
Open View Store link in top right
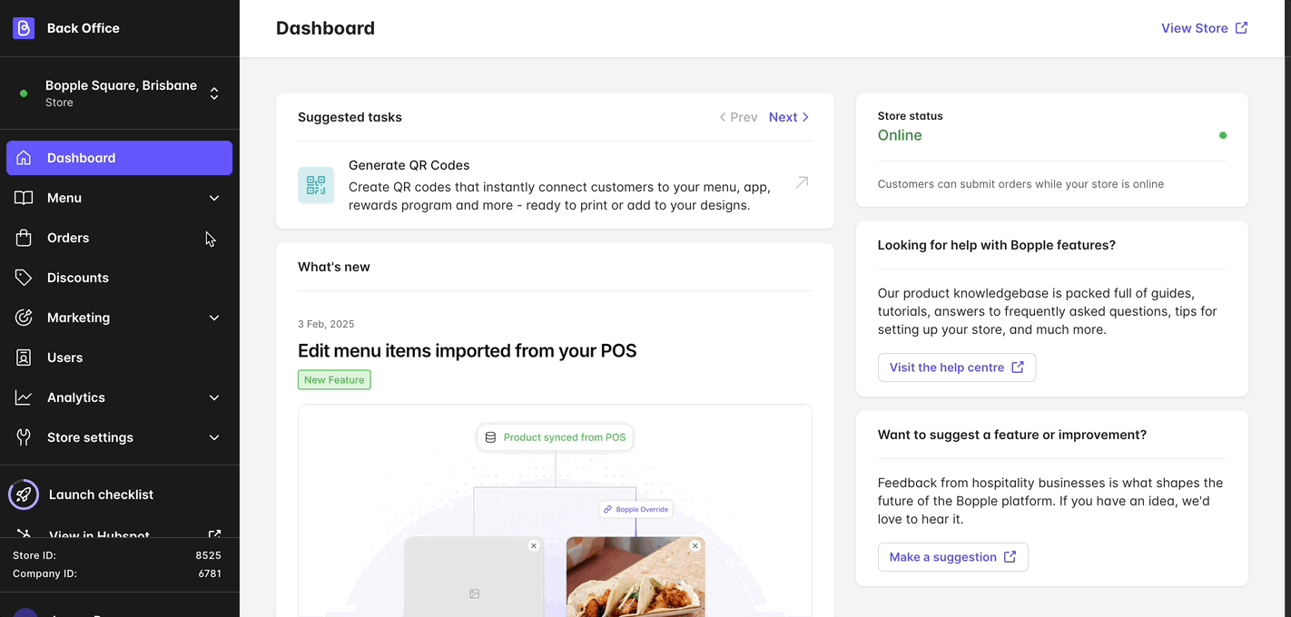pyautogui.click(x=1204, y=28)
